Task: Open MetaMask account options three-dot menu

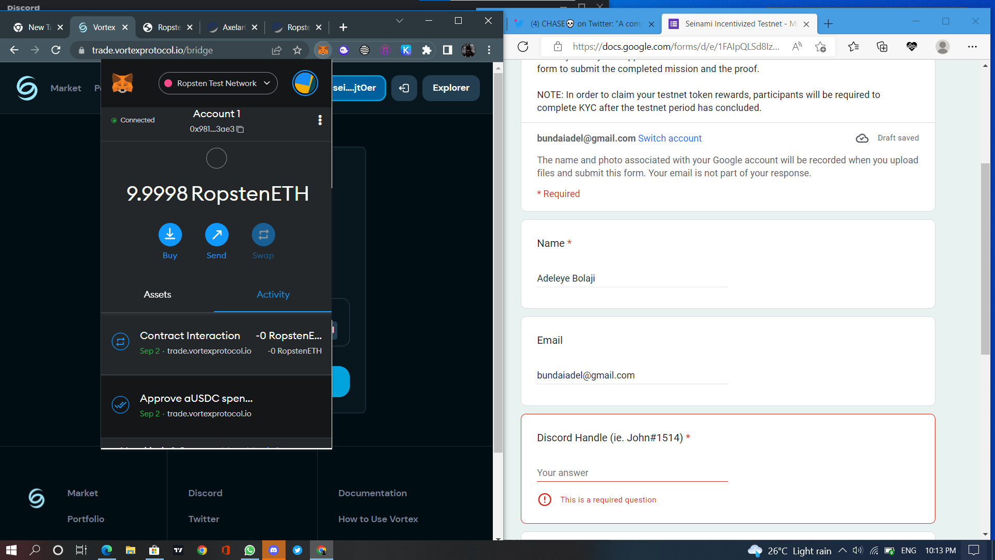Action: [x=320, y=120]
